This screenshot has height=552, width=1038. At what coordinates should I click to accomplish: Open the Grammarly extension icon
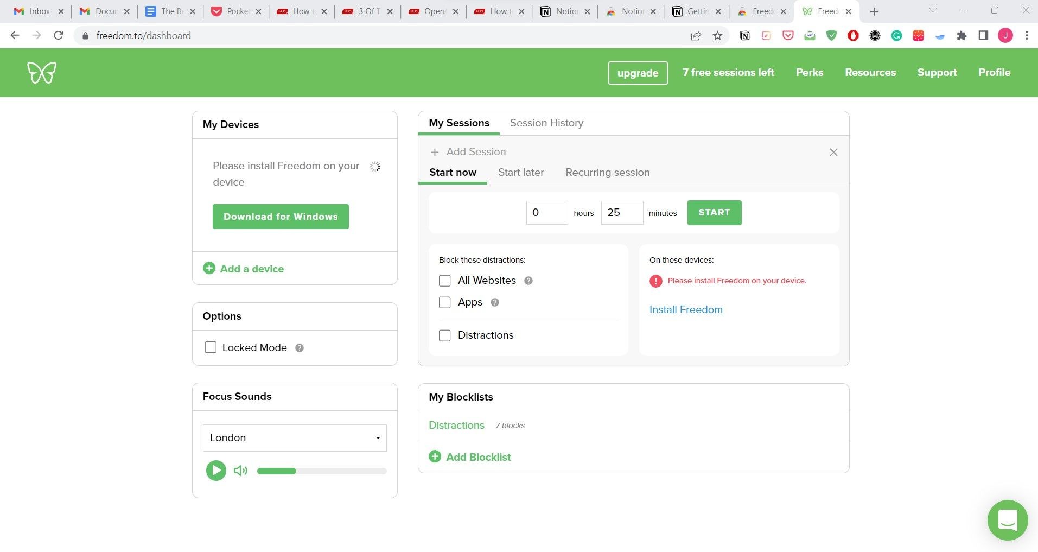point(896,36)
